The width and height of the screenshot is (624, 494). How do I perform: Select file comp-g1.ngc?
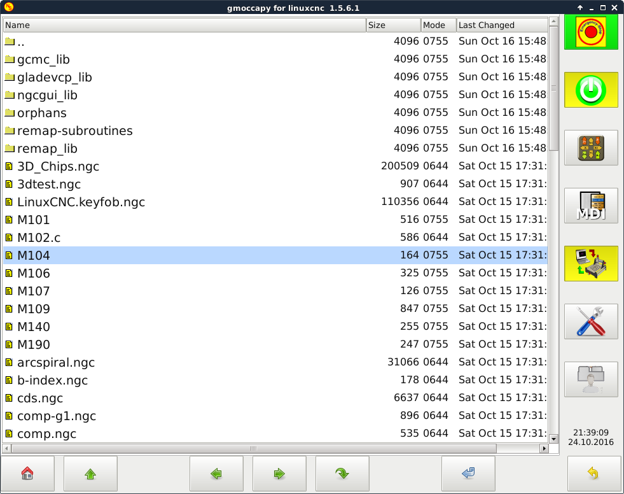pyautogui.click(x=275, y=416)
